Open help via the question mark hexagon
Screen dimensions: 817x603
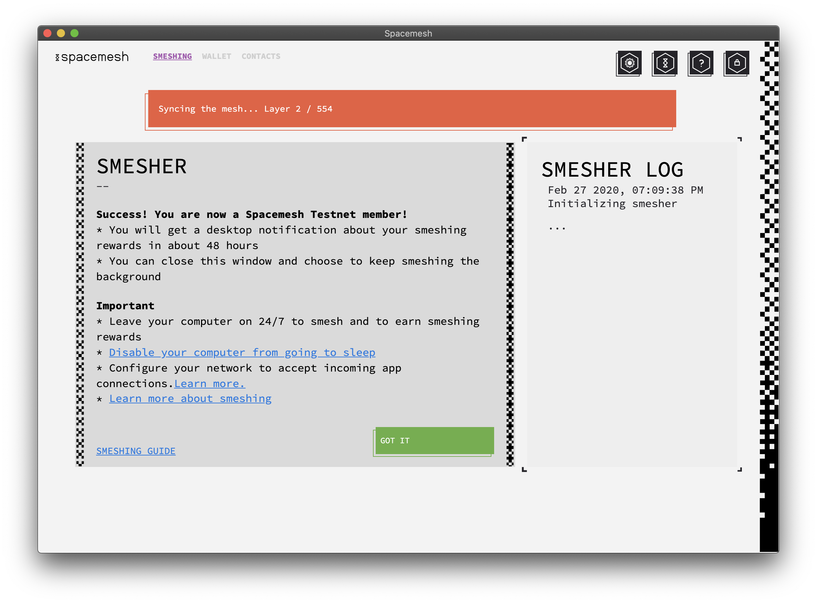point(700,63)
